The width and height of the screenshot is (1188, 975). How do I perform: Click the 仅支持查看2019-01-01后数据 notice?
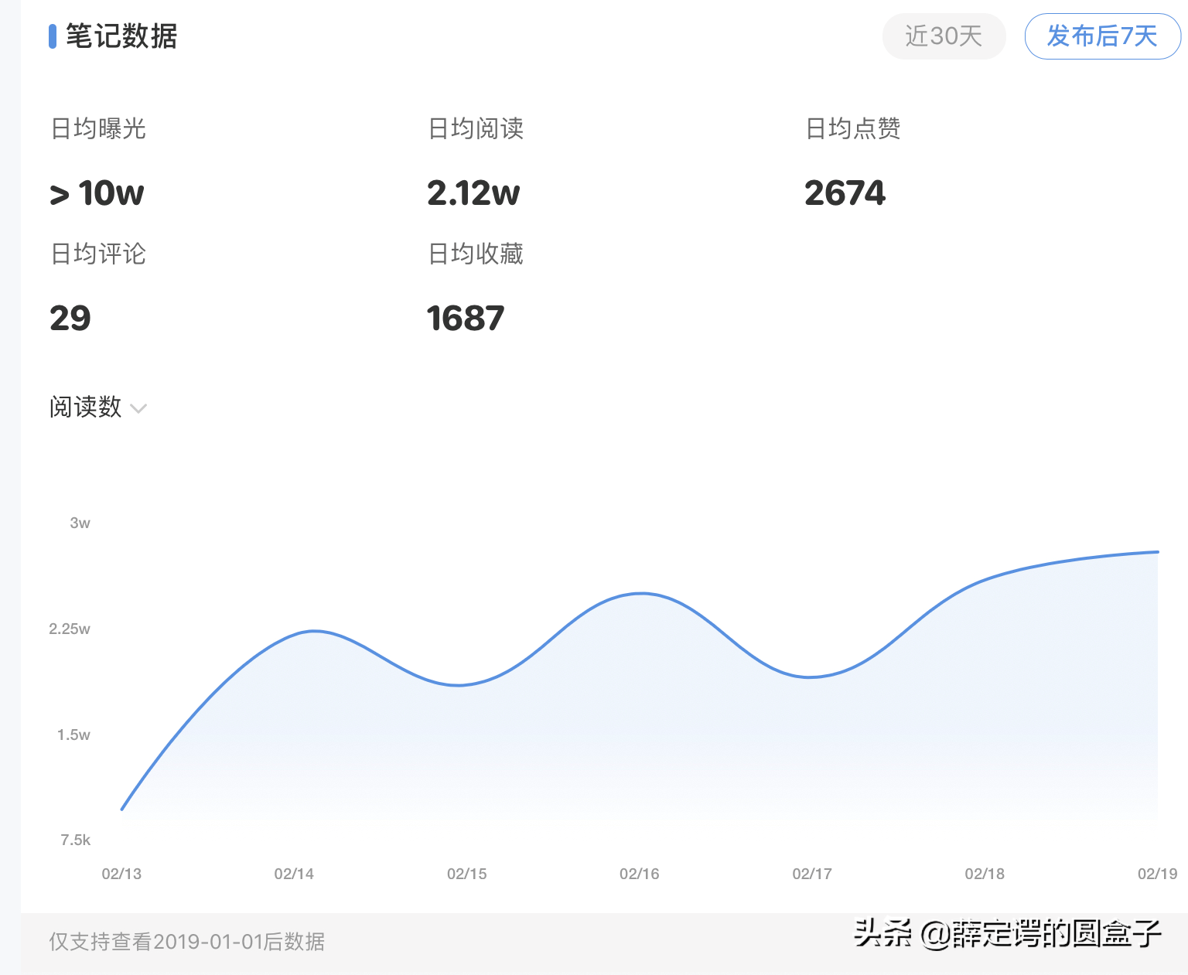click(x=187, y=942)
